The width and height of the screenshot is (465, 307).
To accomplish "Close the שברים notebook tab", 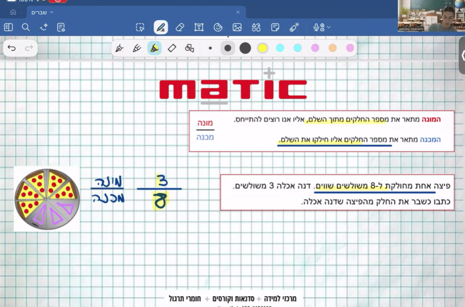I will (238, 12).
